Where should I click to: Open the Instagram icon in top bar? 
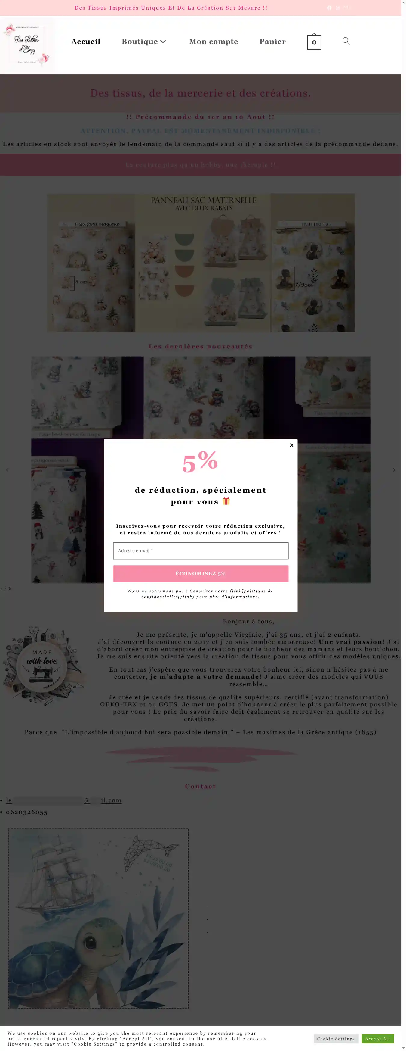coord(337,8)
